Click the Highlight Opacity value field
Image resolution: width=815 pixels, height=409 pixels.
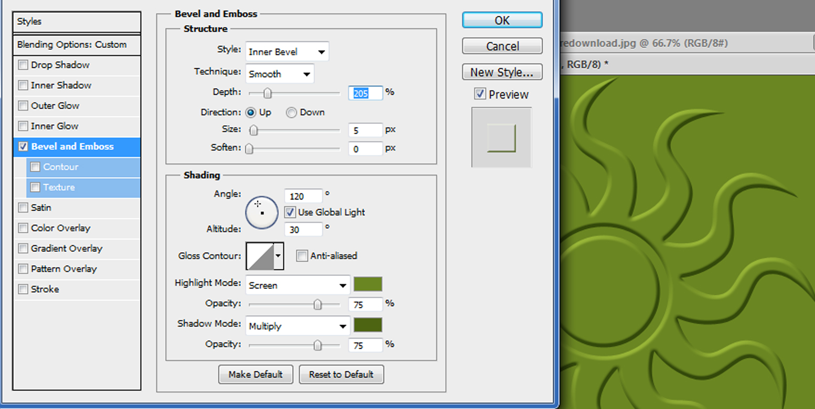tap(366, 304)
